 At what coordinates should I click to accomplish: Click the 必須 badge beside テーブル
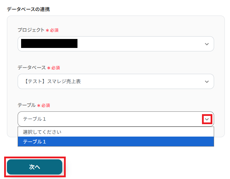pos(46,105)
